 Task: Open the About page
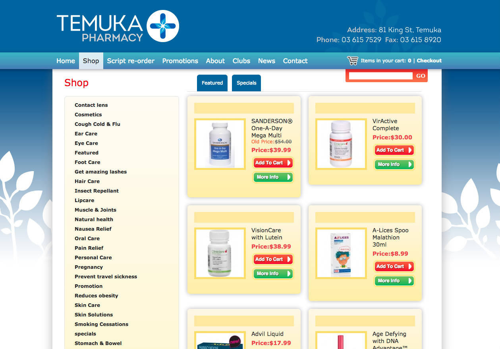(x=215, y=61)
